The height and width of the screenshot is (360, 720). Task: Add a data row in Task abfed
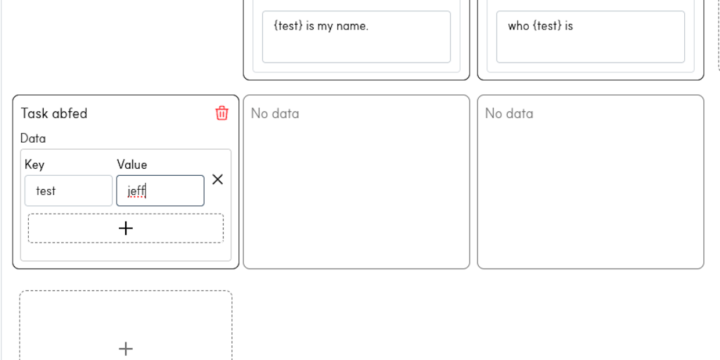click(x=126, y=228)
